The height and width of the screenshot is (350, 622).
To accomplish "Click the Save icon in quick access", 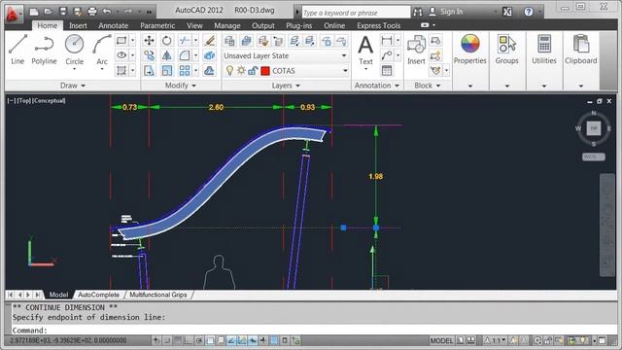I will (62, 12).
